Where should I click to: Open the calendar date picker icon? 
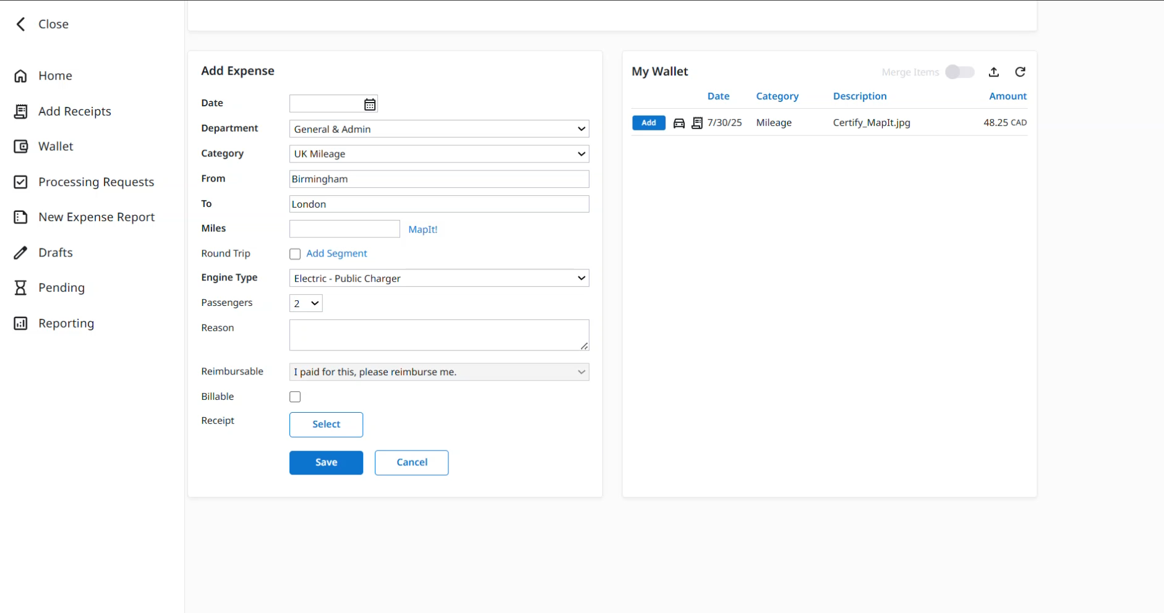[369, 104]
